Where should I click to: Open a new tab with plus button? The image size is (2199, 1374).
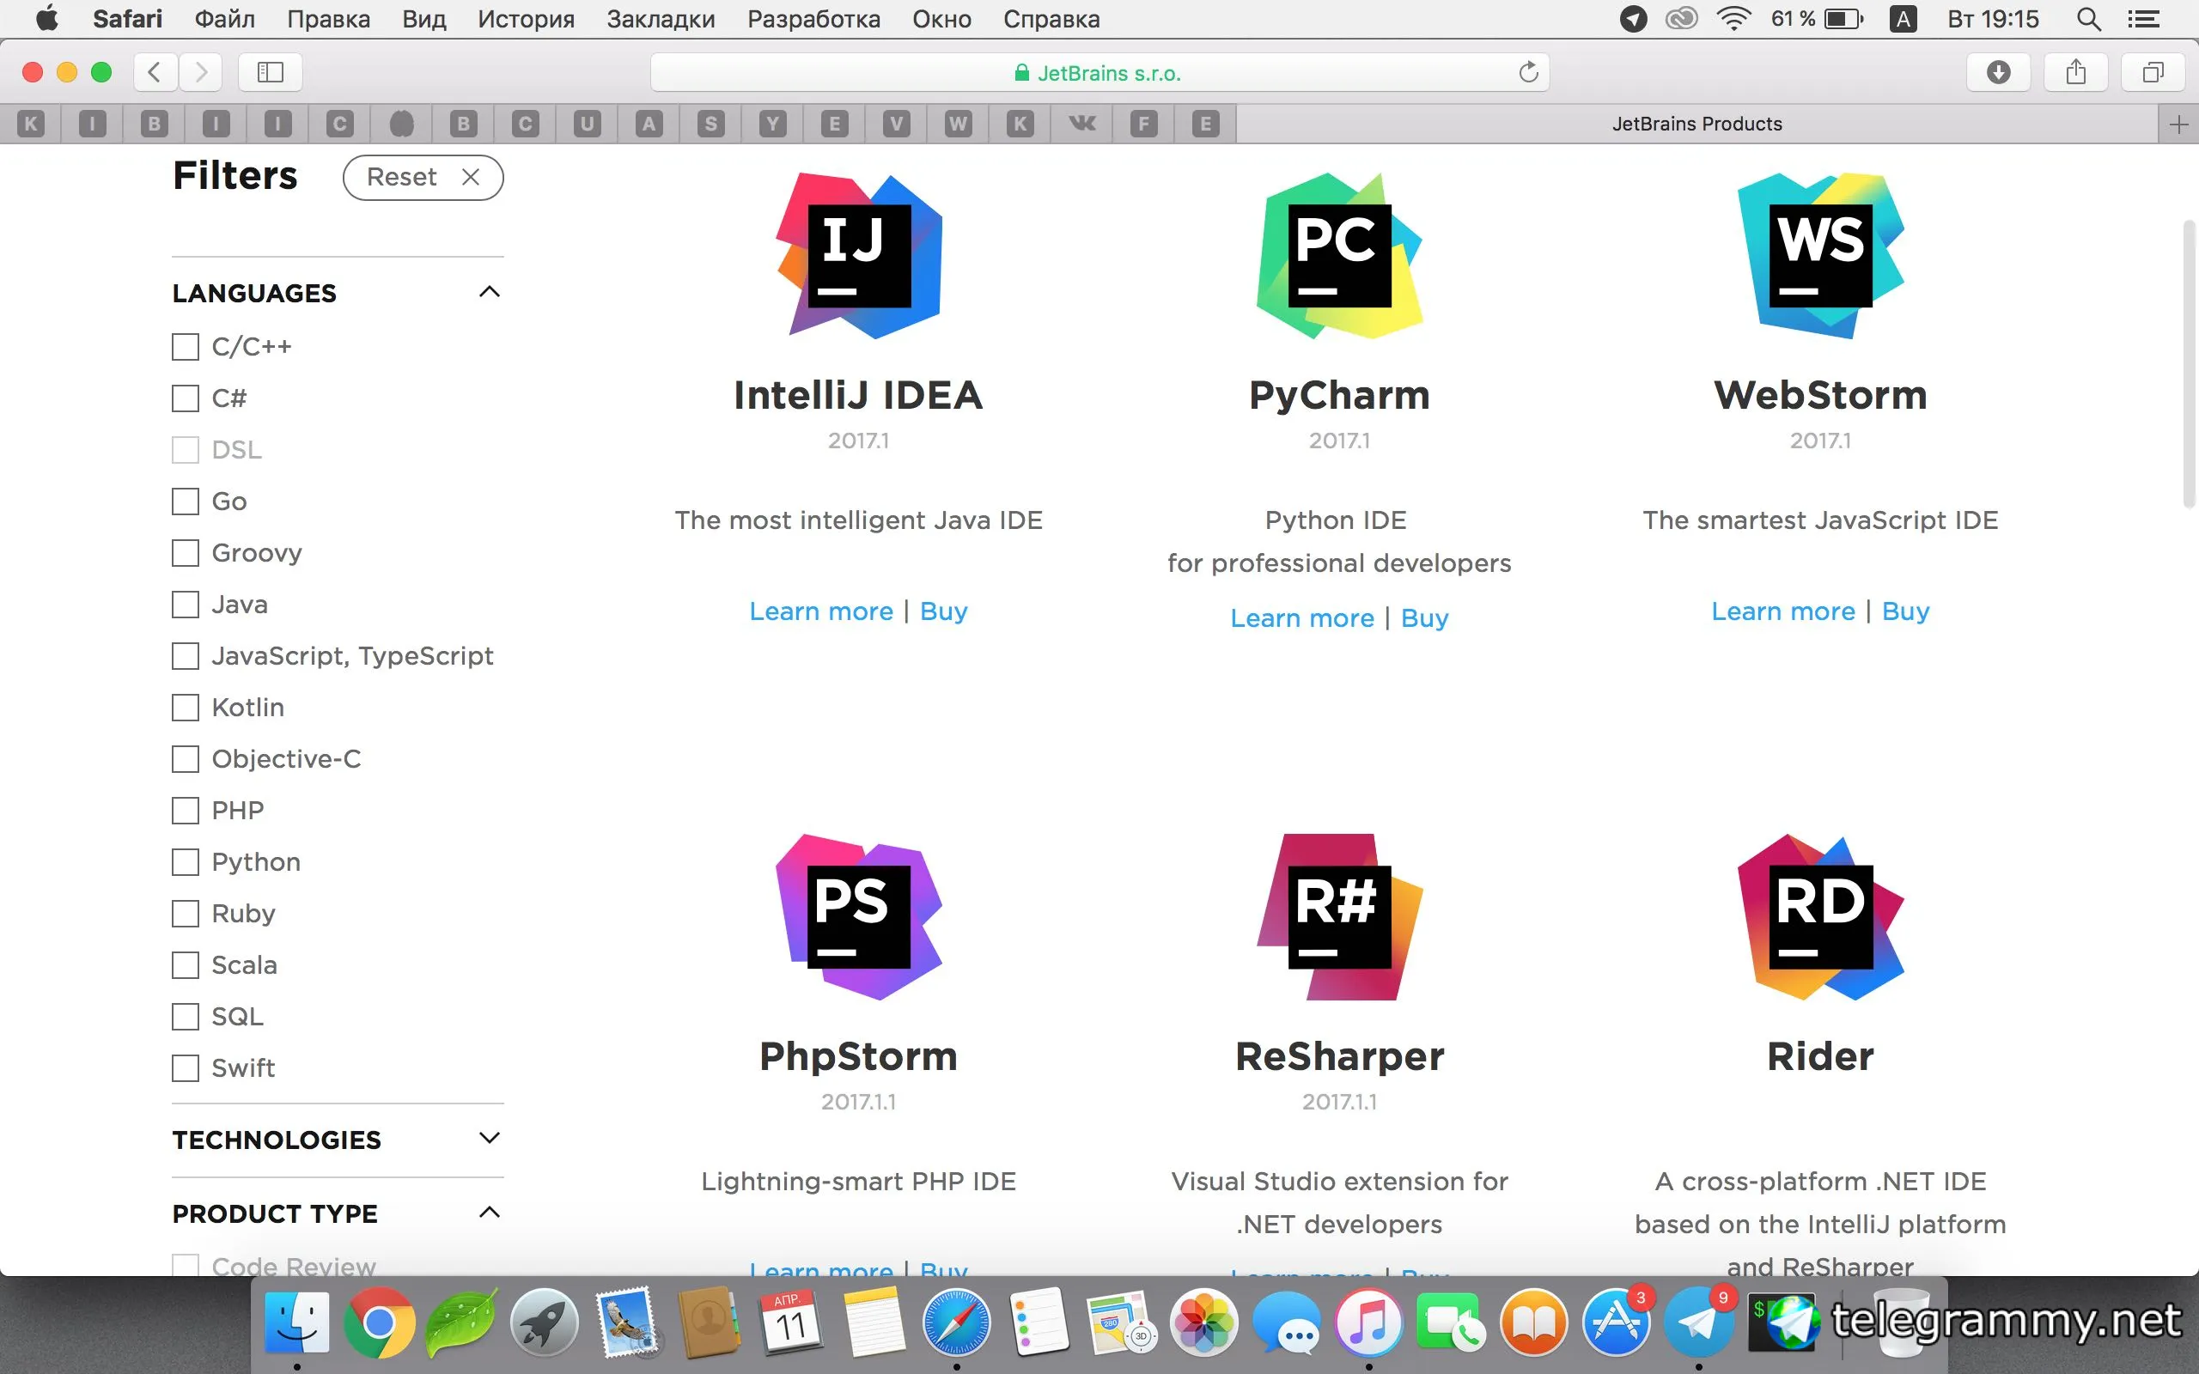(x=2178, y=124)
